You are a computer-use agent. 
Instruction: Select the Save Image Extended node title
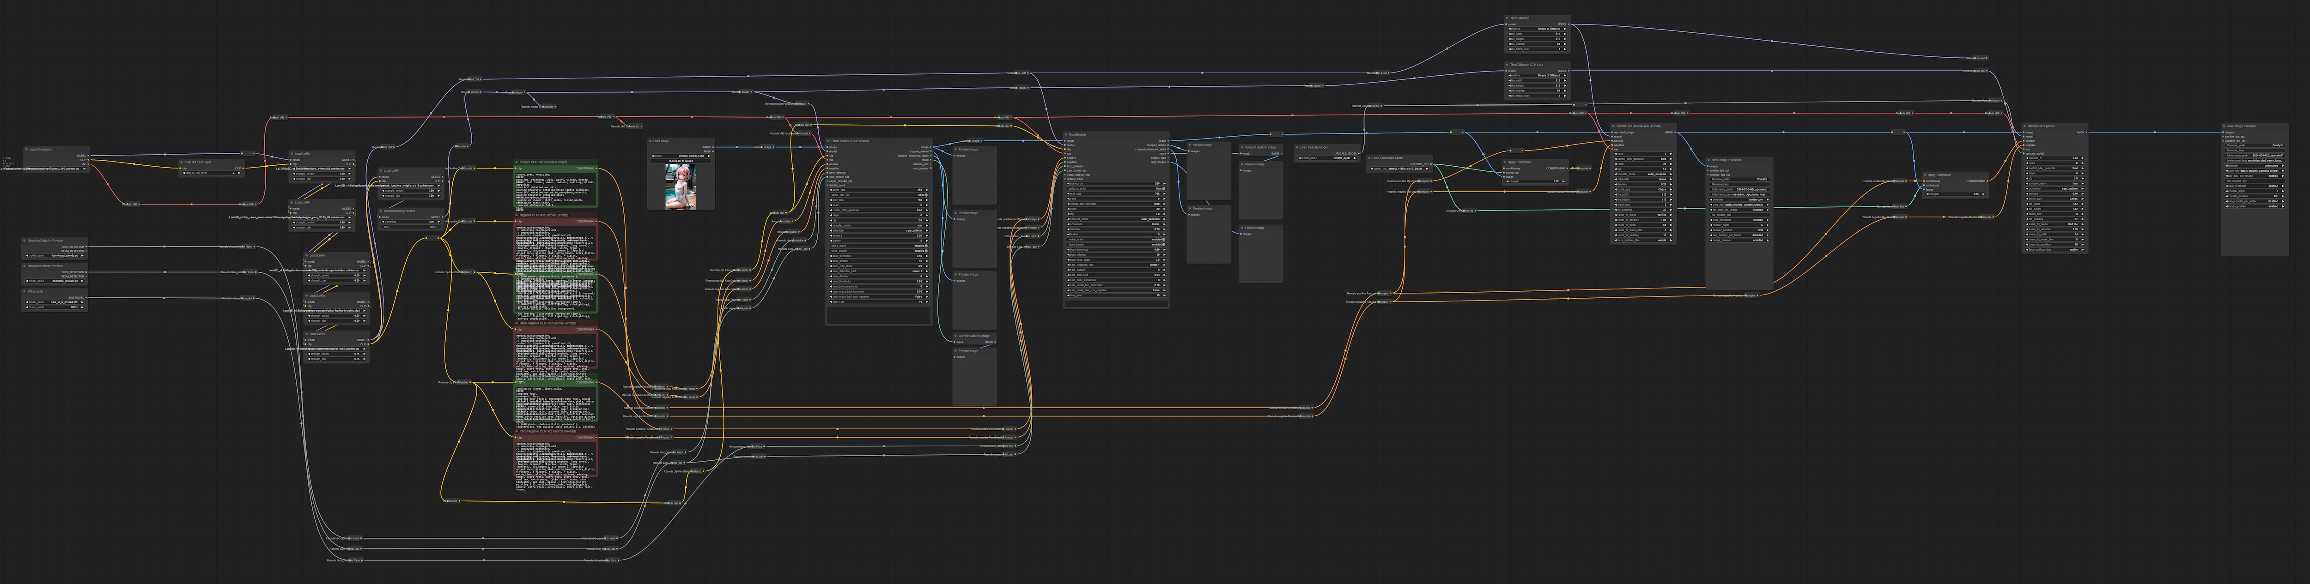pos(2242,126)
